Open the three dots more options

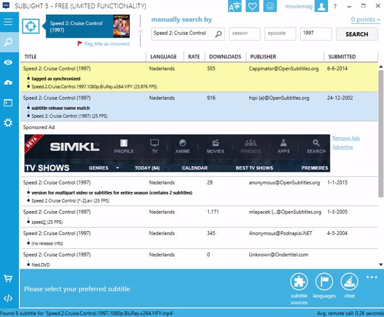(372, 277)
